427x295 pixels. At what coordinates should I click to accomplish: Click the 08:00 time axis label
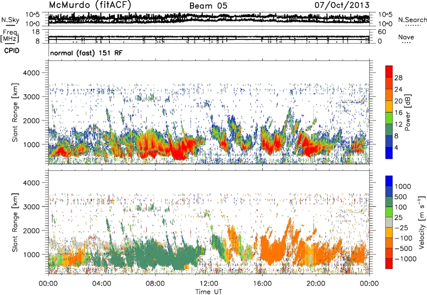[x=155, y=284]
